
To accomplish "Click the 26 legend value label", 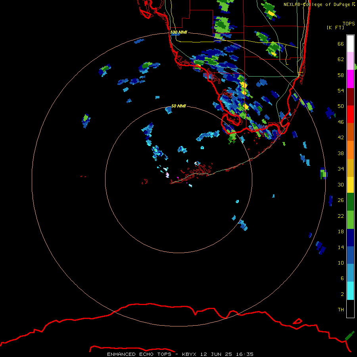I will (x=341, y=200).
